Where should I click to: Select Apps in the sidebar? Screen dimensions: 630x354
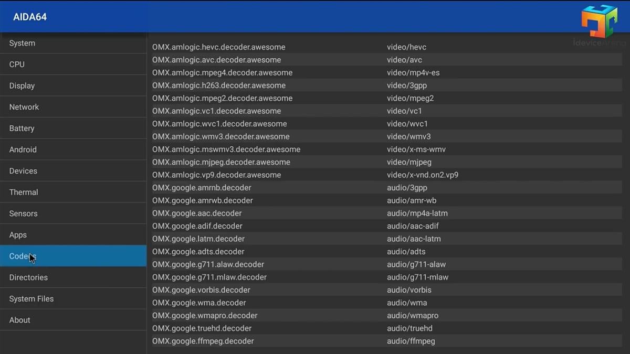tap(73, 234)
